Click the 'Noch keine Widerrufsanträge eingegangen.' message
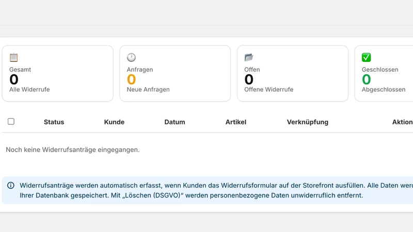Viewport: 413px width, 232px height. click(73, 150)
